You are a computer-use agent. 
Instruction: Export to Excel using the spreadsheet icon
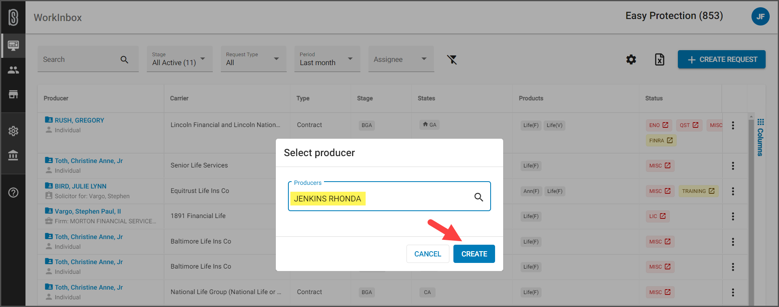coord(660,59)
